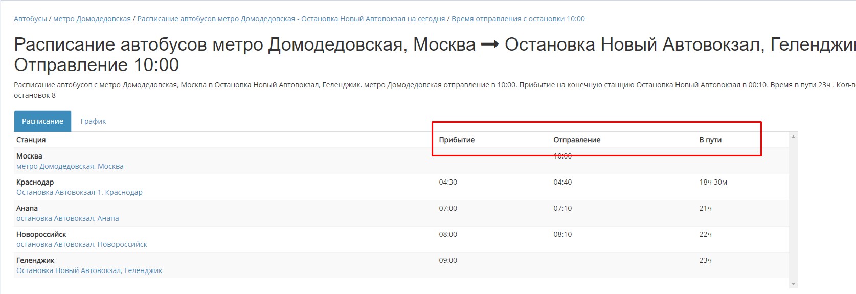Open the 'Остановка Новый Автовокзал, Геленджик' link
The image size is (856, 294).
pyautogui.click(x=89, y=270)
